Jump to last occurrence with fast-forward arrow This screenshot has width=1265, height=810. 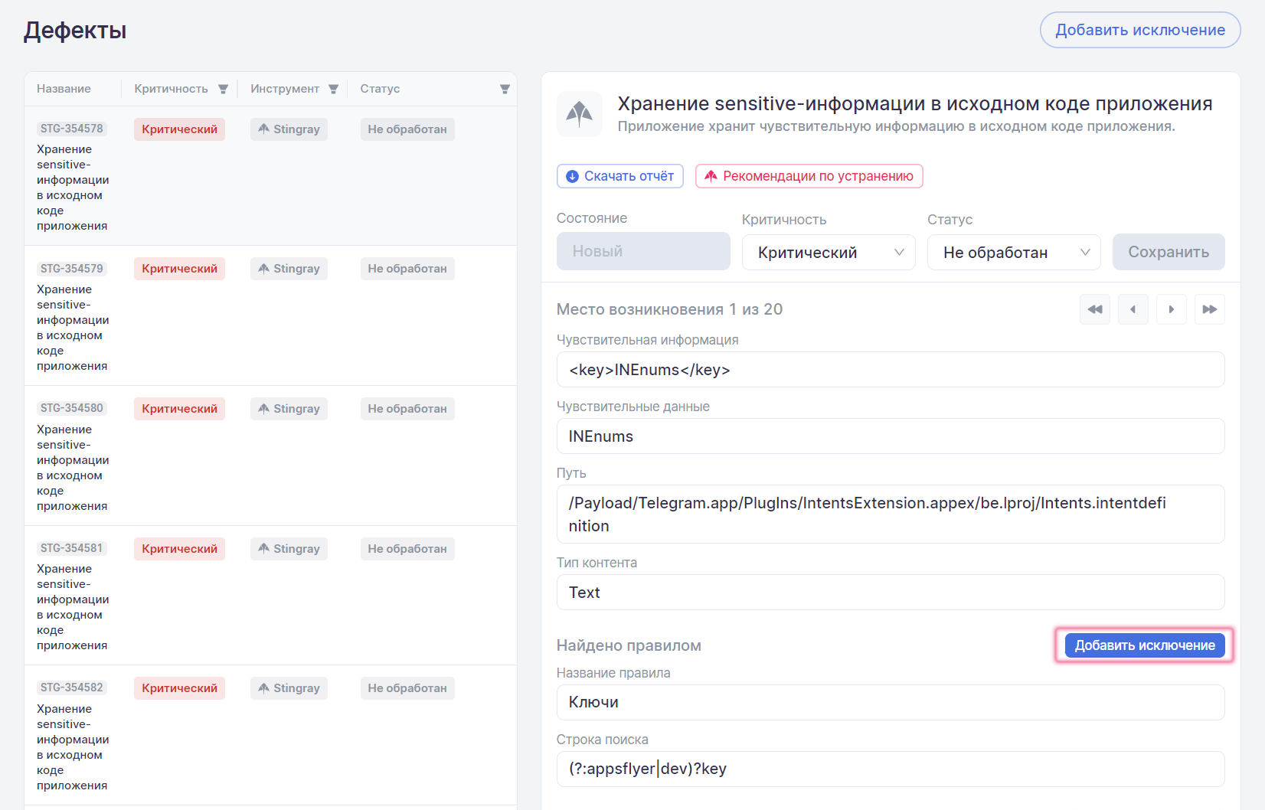1209,309
